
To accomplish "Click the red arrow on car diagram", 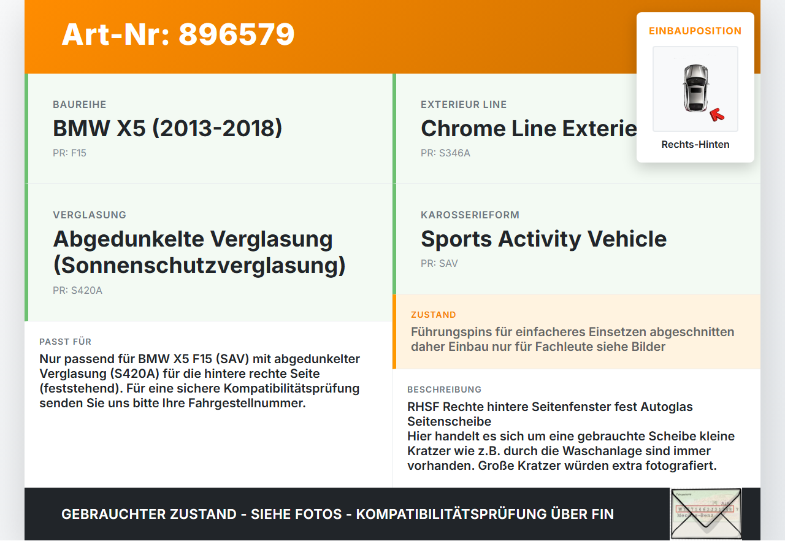I will pyautogui.click(x=716, y=114).
